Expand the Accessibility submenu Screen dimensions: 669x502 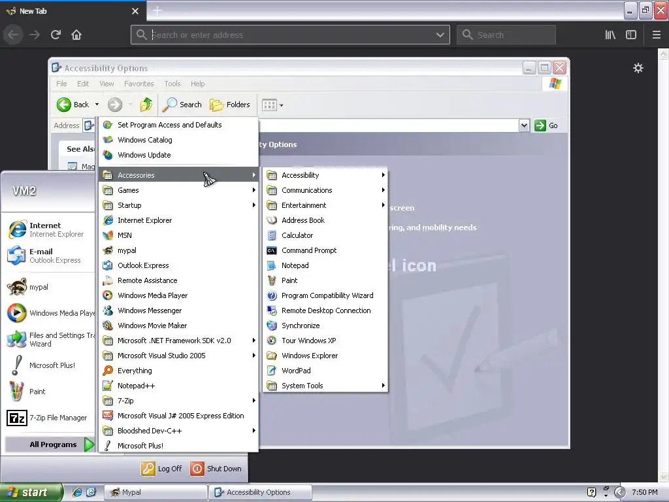[x=325, y=175]
